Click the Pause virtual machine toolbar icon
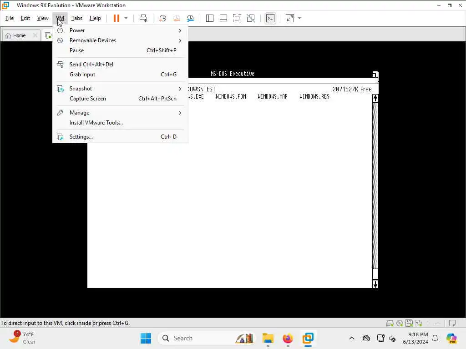The height and width of the screenshot is (349, 466). [x=116, y=18]
